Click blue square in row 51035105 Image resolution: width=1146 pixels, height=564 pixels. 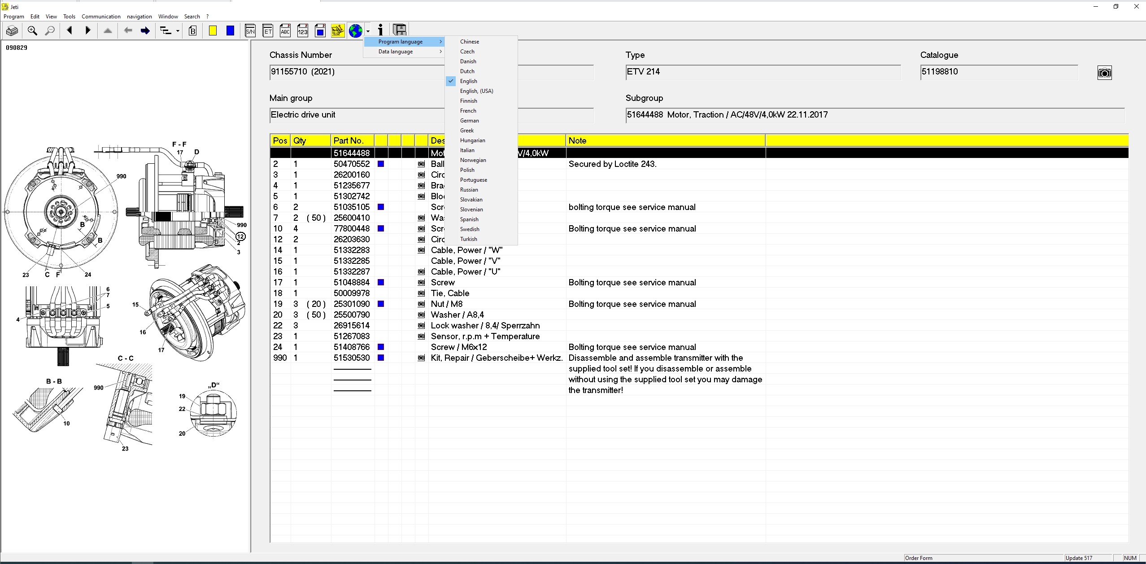tap(381, 207)
